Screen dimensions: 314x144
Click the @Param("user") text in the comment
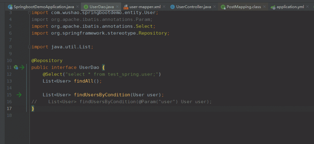click(x=158, y=102)
